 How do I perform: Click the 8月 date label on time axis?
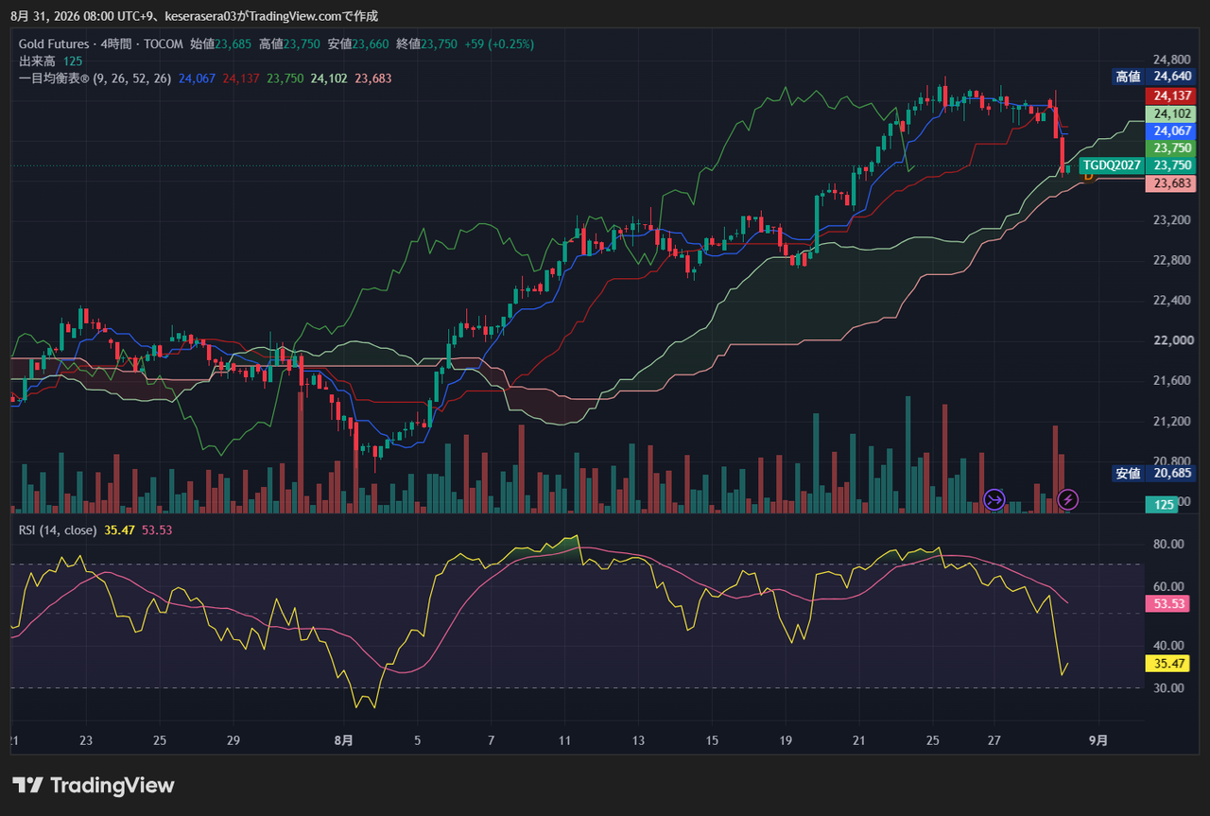click(343, 740)
